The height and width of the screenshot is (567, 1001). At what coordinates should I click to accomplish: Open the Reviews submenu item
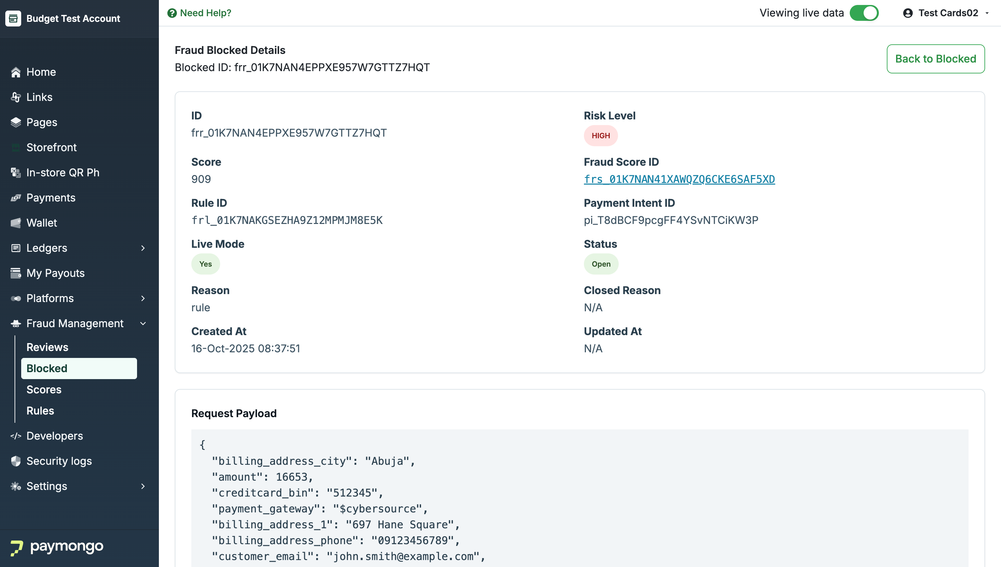[x=48, y=347]
